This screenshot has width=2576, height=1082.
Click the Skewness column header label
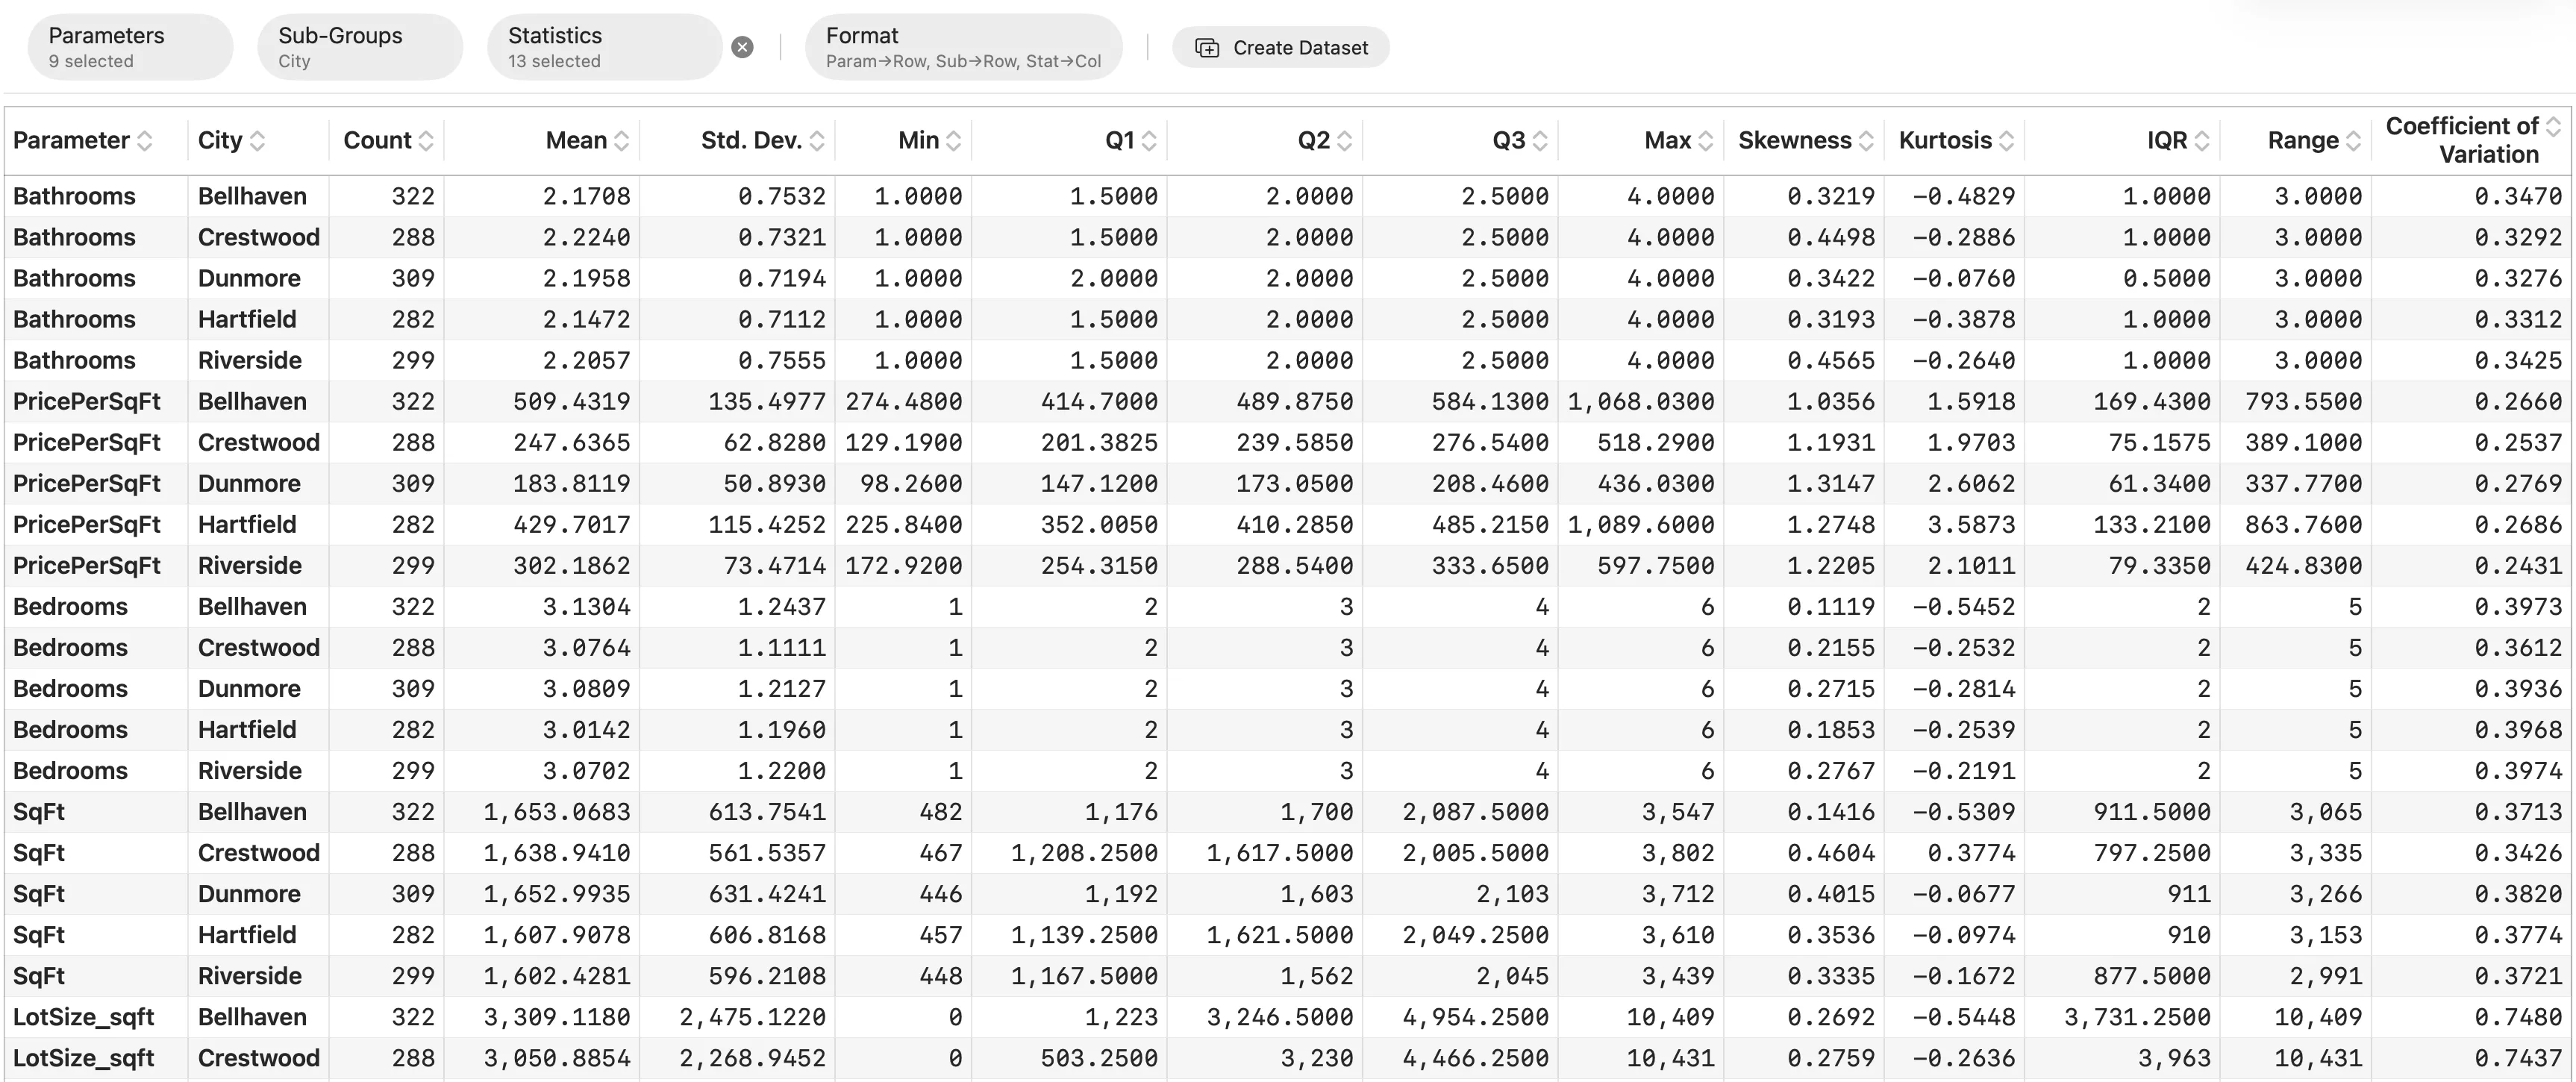1794,141
